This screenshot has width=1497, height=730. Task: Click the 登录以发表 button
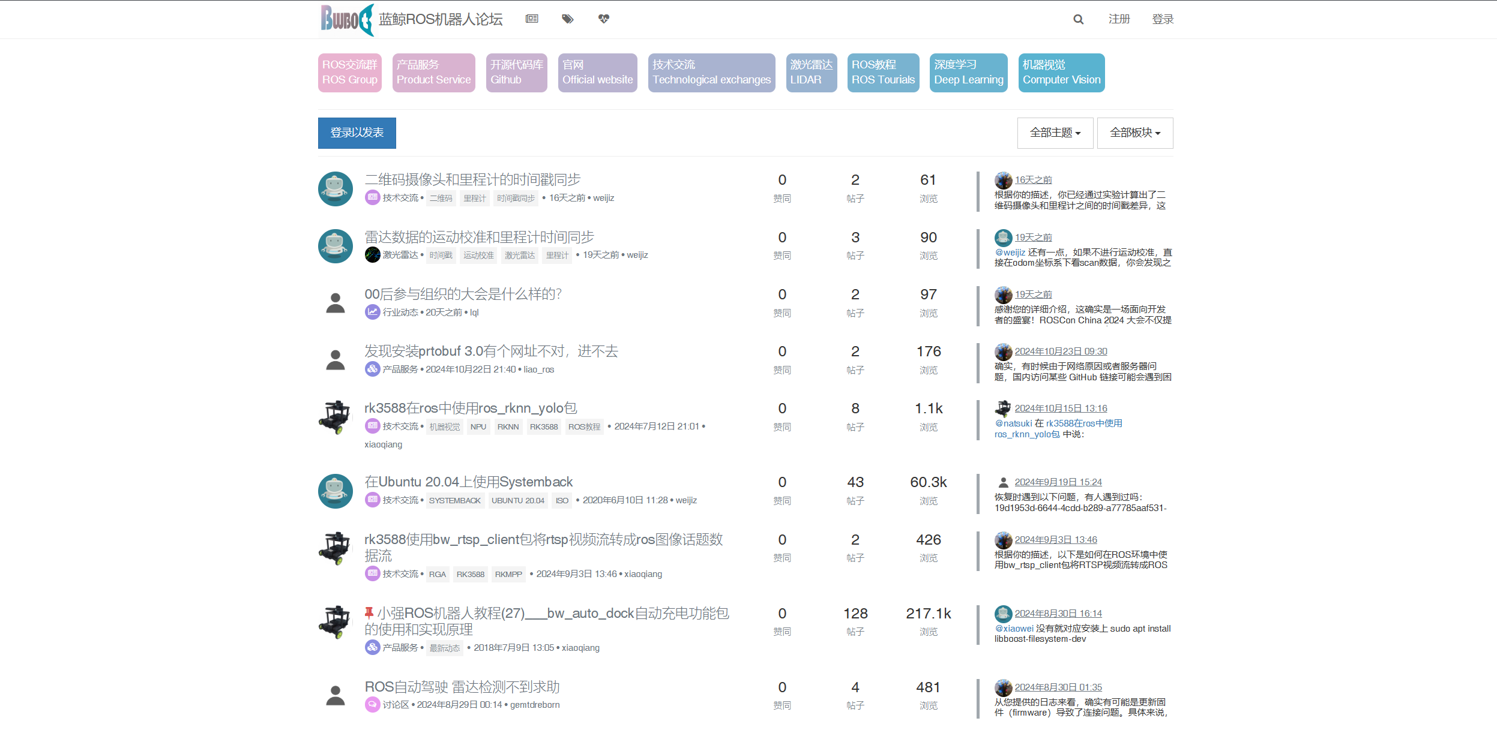pos(357,133)
